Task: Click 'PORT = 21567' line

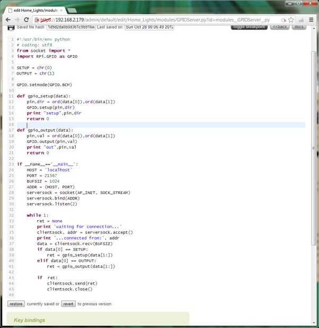Action: [42, 176]
